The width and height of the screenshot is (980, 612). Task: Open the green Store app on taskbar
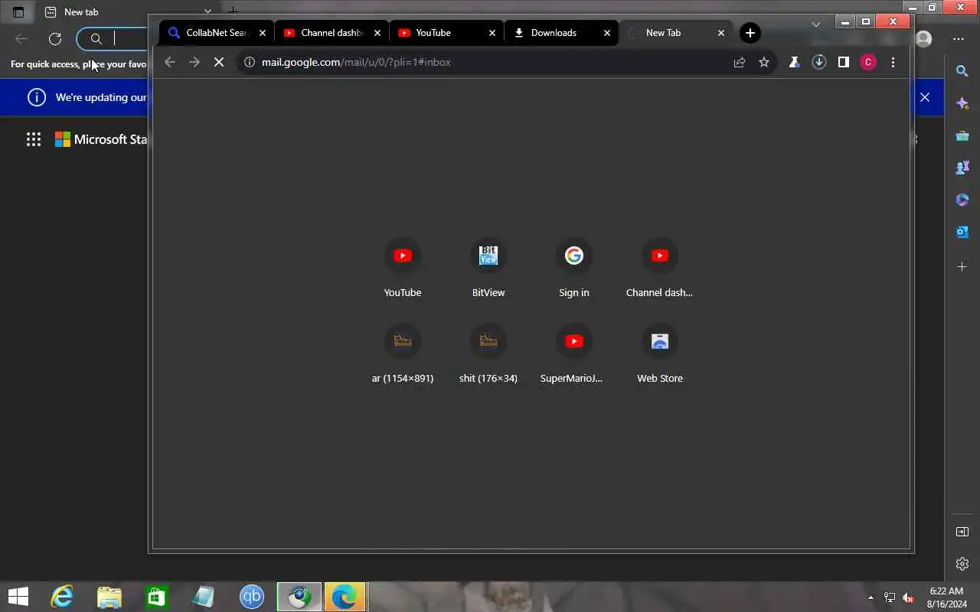click(x=157, y=597)
